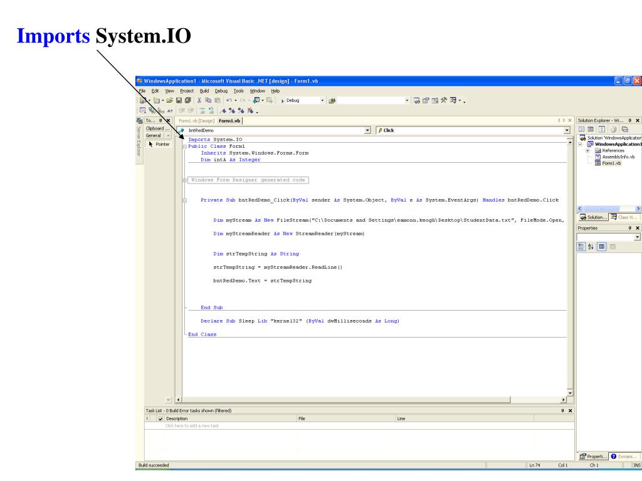642x481 pixels.
Task: Collapse the bntRedDemo_Click sub outline
Action: [185, 200]
